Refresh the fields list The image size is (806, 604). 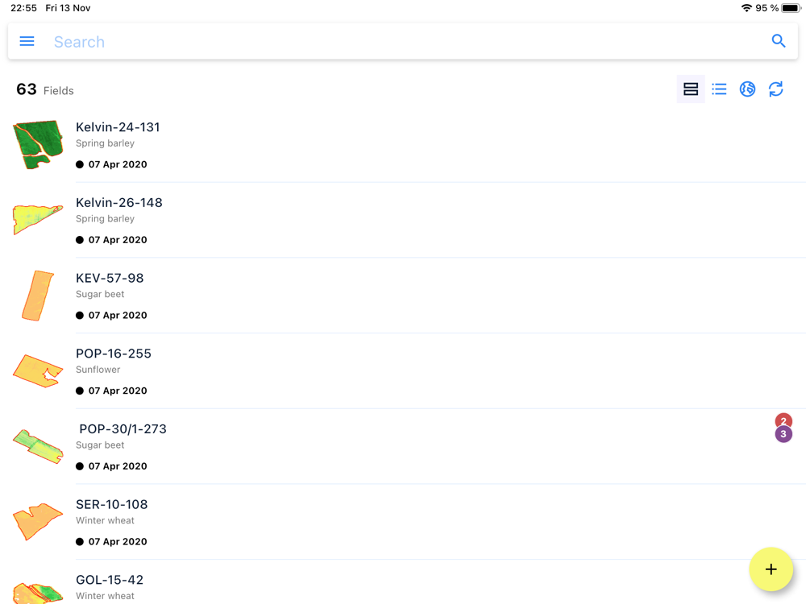coord(775,89)
